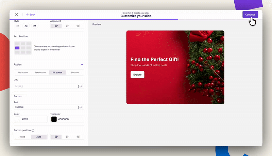Set text Alignment to right
272x156 pixels.
[x=78, y=26]
